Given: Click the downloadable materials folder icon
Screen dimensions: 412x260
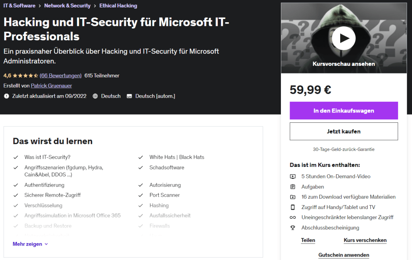Looking at the screenshot, I should click(x=293, y=197).
